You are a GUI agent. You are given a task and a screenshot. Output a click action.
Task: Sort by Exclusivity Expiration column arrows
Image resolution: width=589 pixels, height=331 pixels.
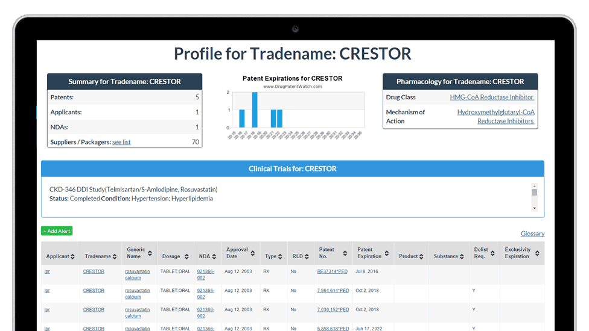[x=538, y=253]
